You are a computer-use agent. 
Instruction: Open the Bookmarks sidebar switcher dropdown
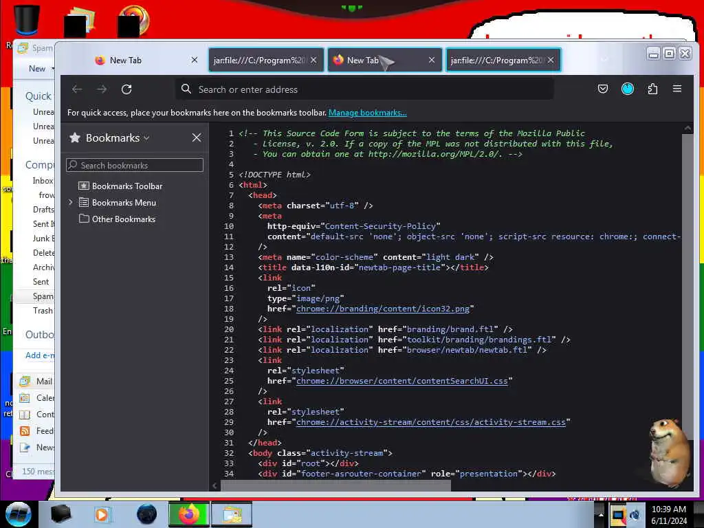146,138
